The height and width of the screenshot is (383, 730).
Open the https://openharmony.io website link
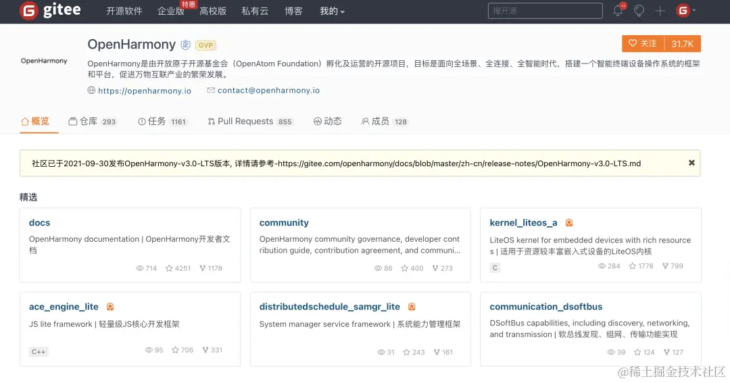(145, 91)
